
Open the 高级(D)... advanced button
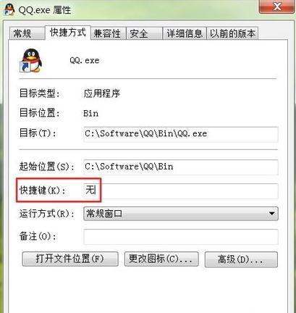(x=241, y=259)
